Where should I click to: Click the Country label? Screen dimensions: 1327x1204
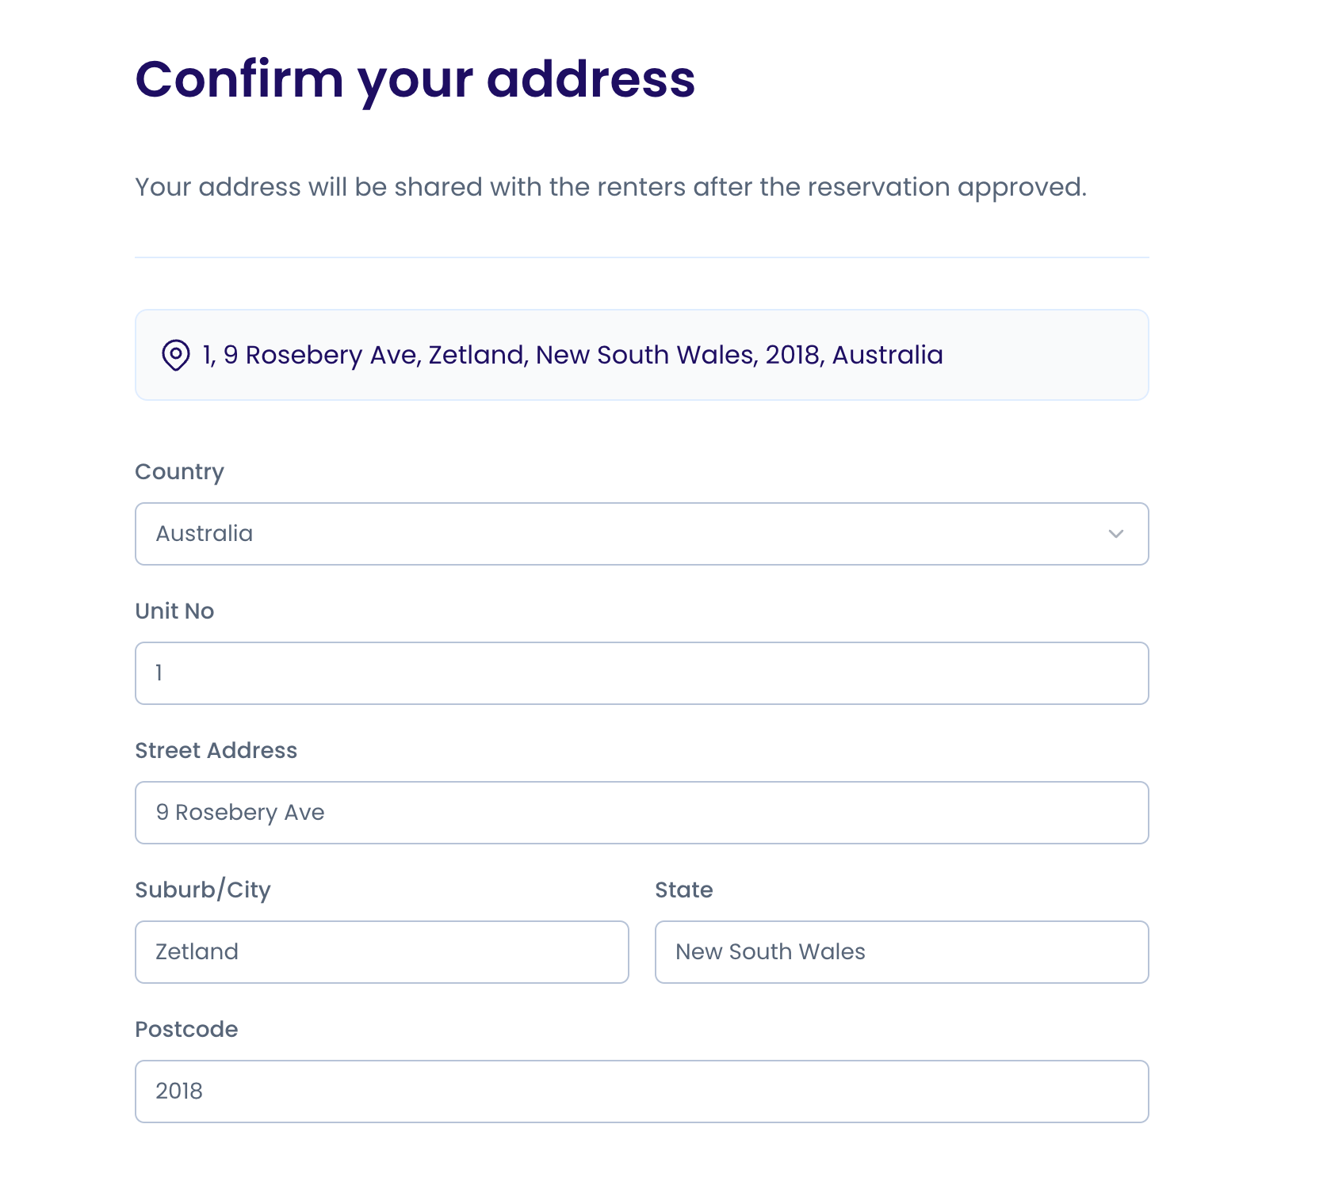pos(179,471)
